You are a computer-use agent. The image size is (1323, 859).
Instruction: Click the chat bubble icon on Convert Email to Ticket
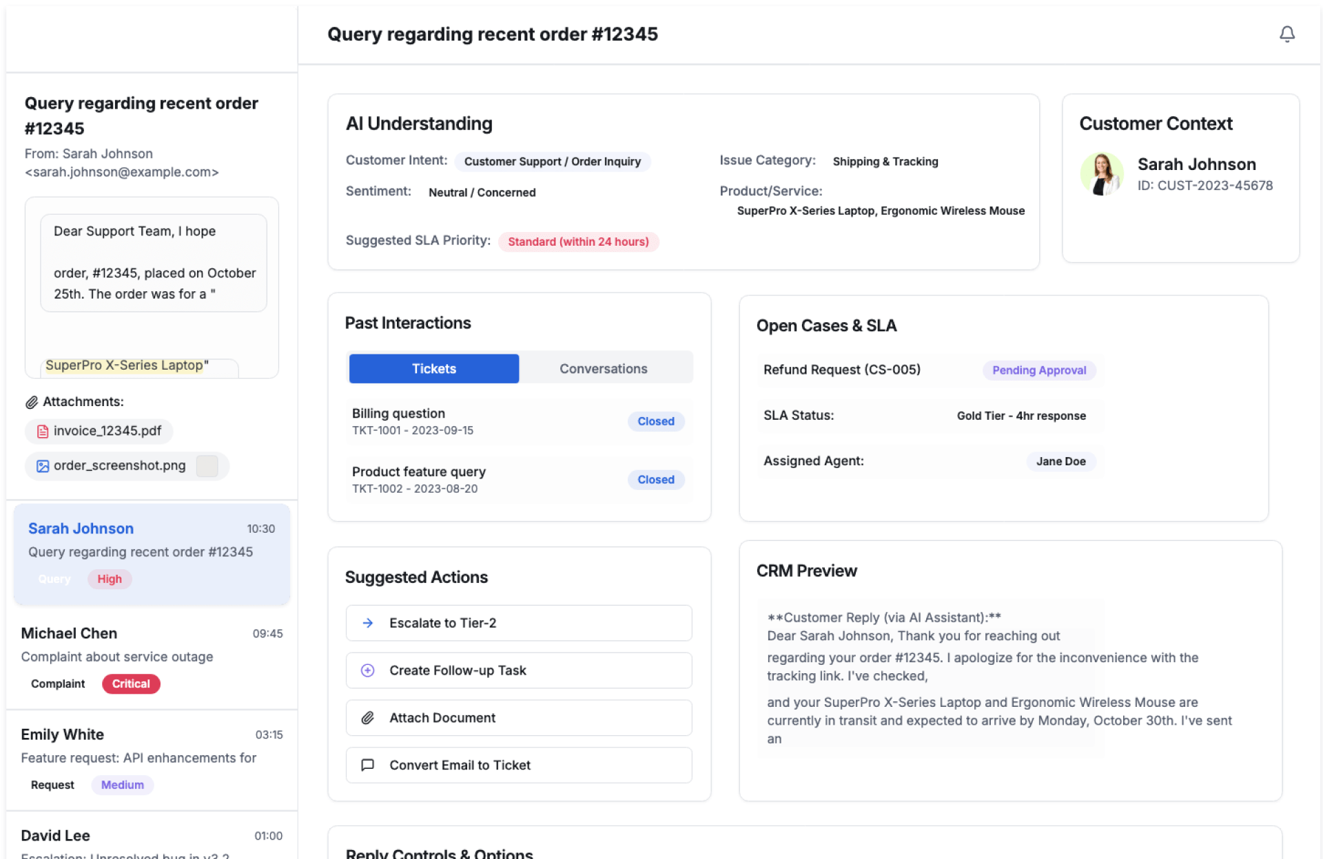click(x=368, y=765)
